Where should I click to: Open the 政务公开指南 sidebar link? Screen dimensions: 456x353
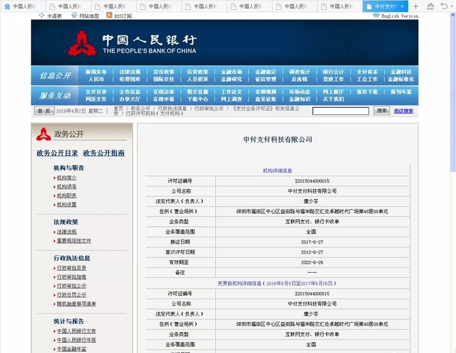click(104, 153)
